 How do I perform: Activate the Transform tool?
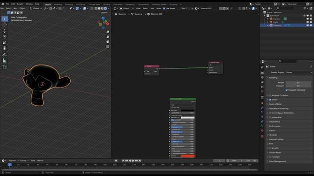tap(4, 48)
